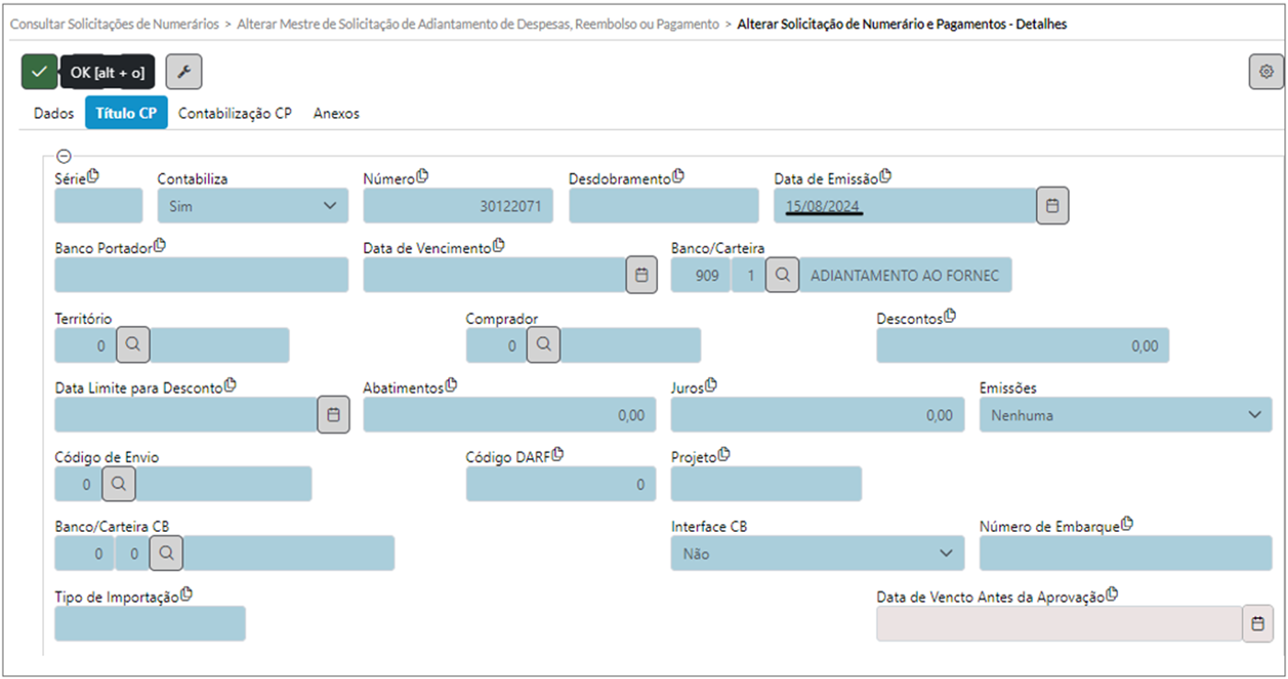Image resolution: width=1288 pixels, height=679 pixels.
Task: Switch to the Contabilização CP tab
Action: tap(235, 114)
